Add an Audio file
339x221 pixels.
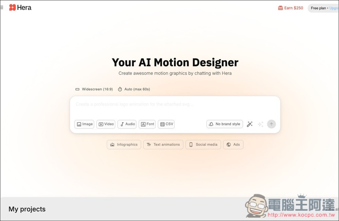coord(127,124)
